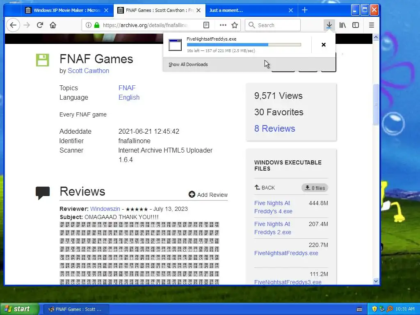Jump to 8 Reviews link
This screenshot has width=420, height=315.
[274, 128]
